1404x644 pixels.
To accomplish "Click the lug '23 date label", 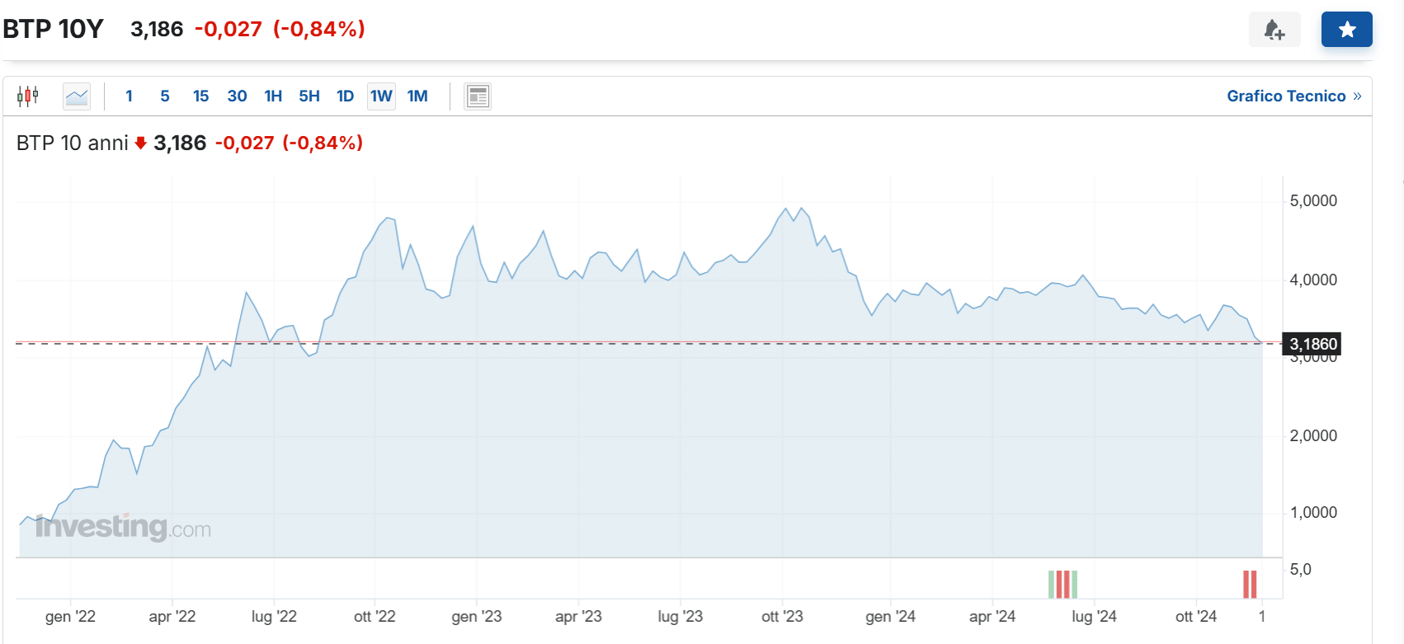I will pos(681,617).
